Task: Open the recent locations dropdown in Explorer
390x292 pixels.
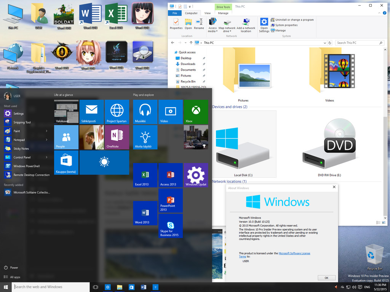Action: click(185, 43)
